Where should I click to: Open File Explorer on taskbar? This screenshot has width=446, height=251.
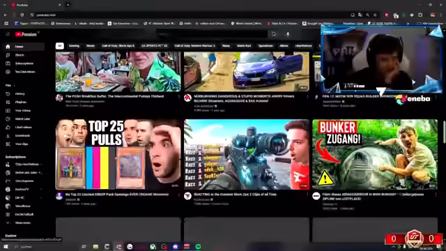coord(95,246)
